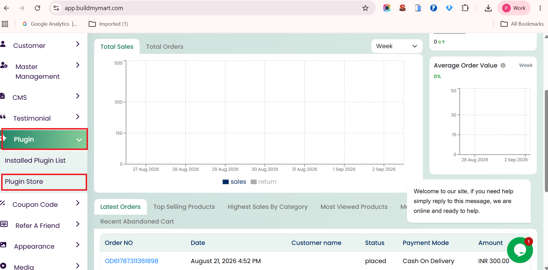Open the browser extensions puzzle icon
The image size is (548, 270).
pyautogui.click(x=465, y=8)
